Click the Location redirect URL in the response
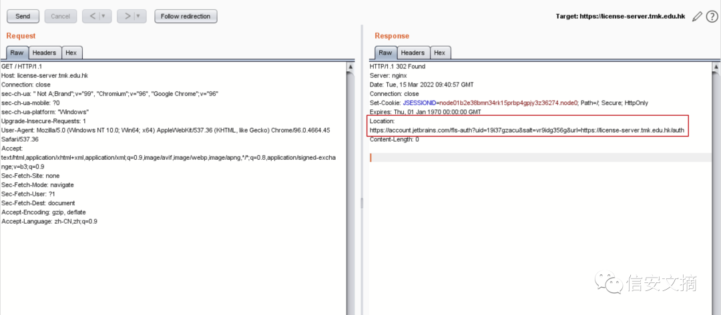Screen dimensions: 721x315 [526, 131]
